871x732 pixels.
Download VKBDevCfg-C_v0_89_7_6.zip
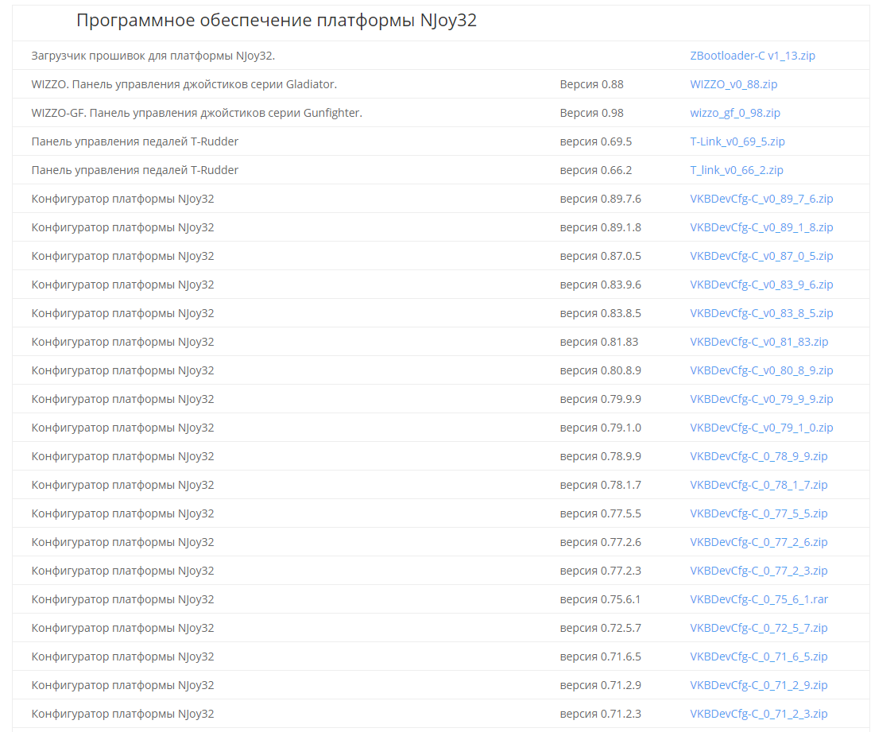pyautogui.click(x=761, y=199)
